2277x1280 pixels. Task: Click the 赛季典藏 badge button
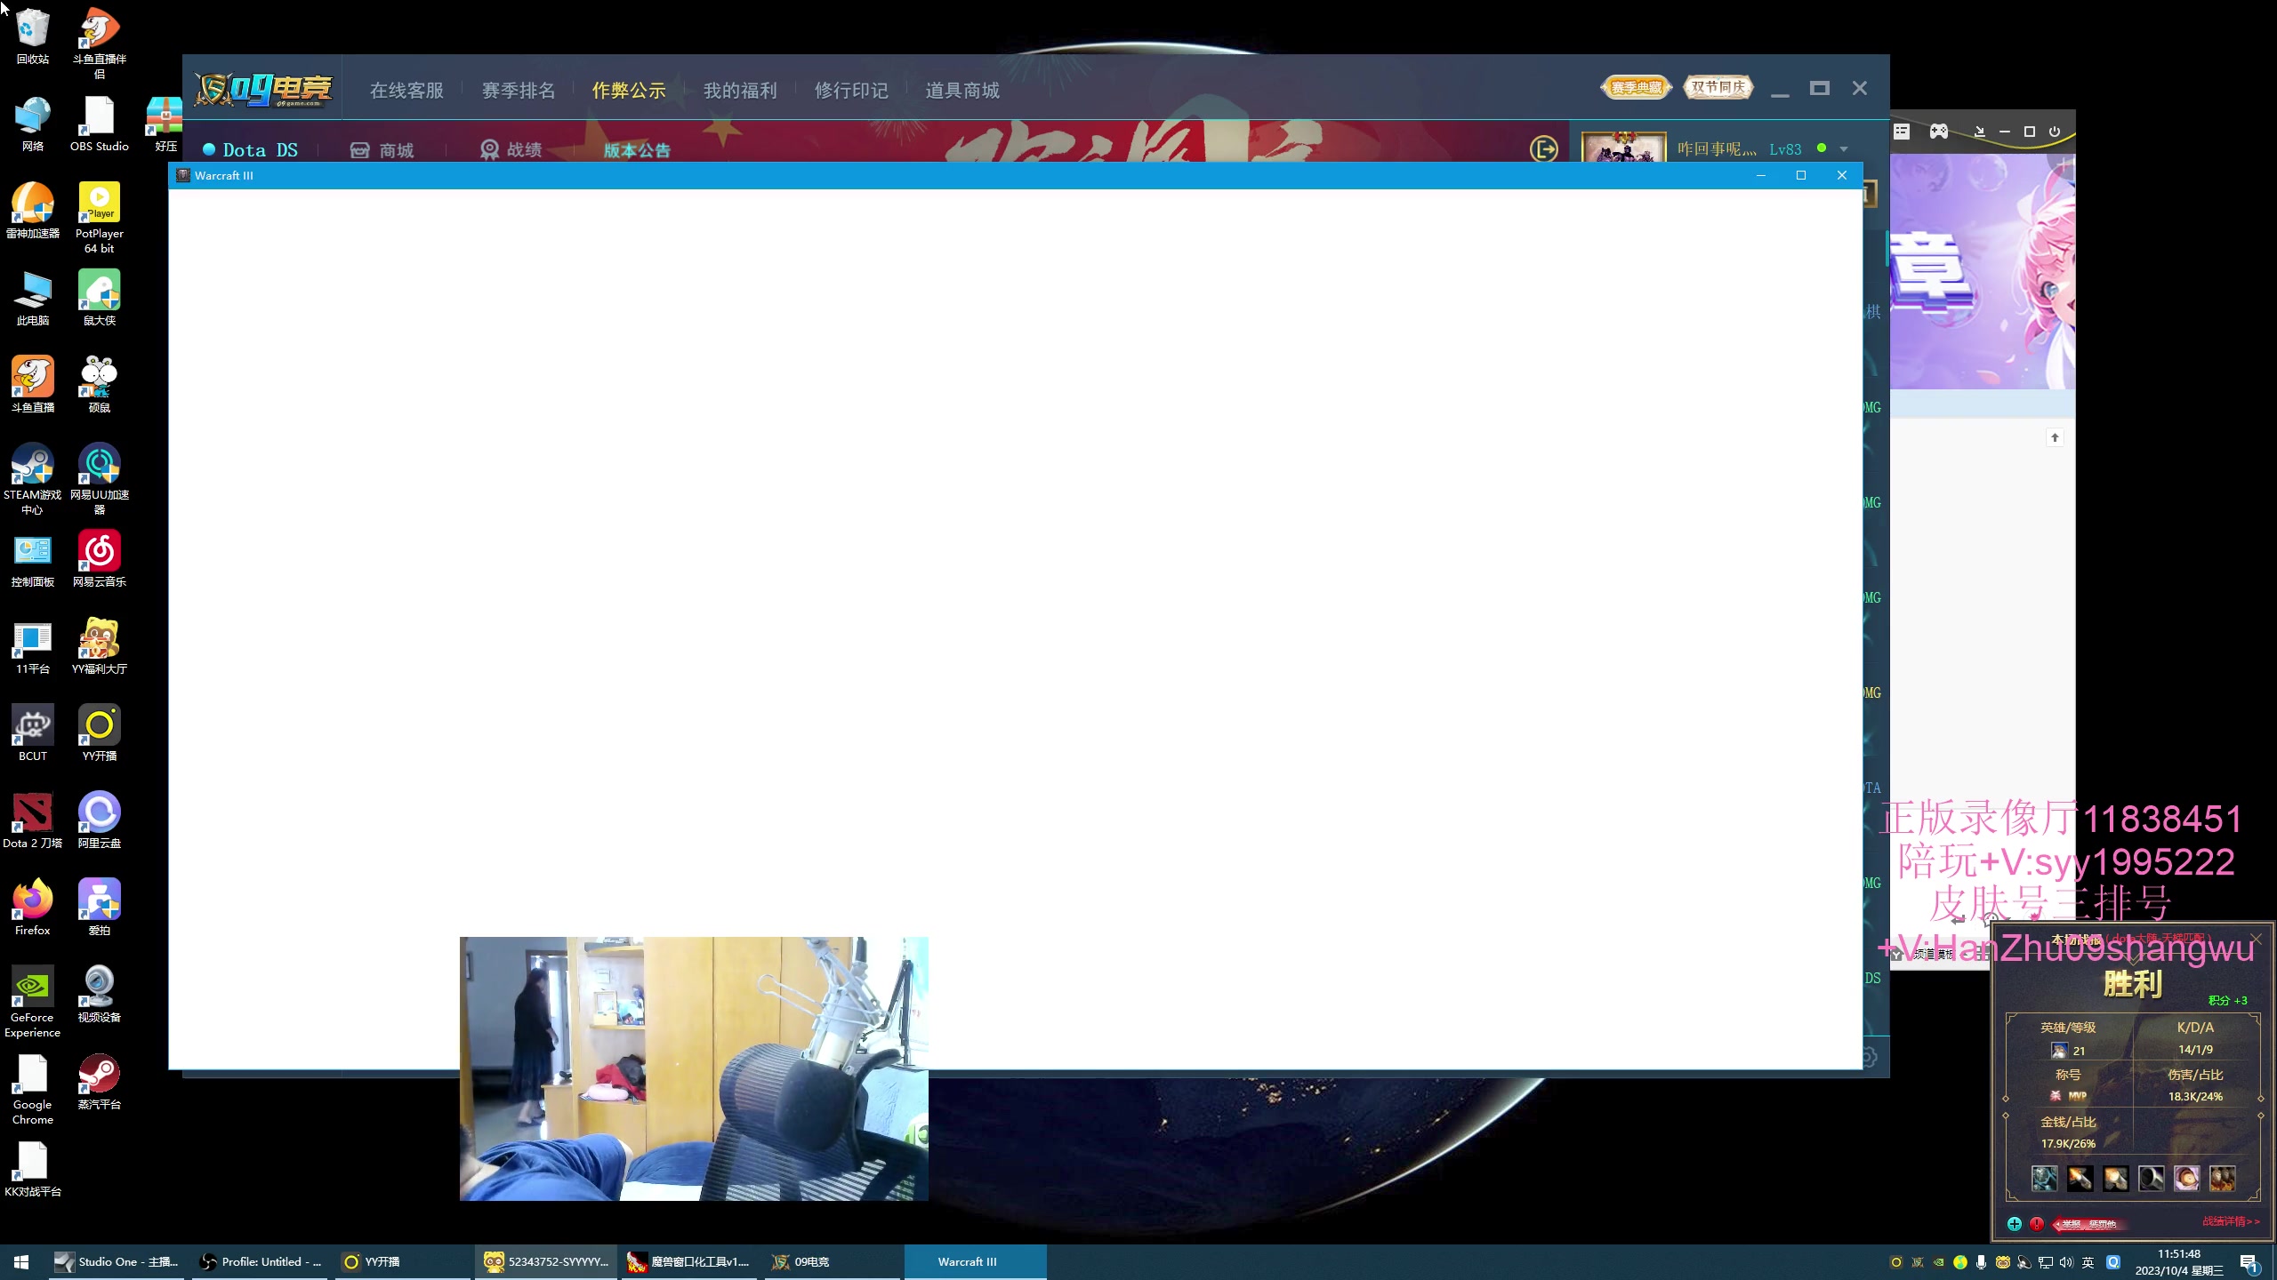coord(1637,87)
